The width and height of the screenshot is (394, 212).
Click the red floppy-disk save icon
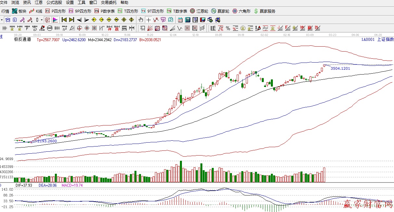pos(202,20)
